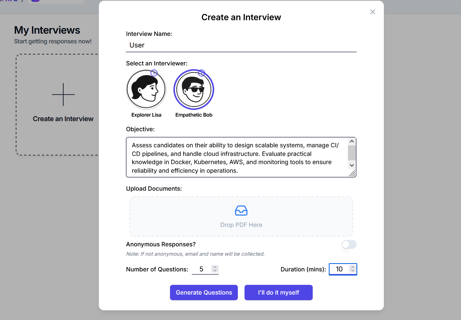Image resolution: width=461 pixels, height=320 pixels.
Task: Select Explorer Lisa as interviewer
Action: [146, 90]
